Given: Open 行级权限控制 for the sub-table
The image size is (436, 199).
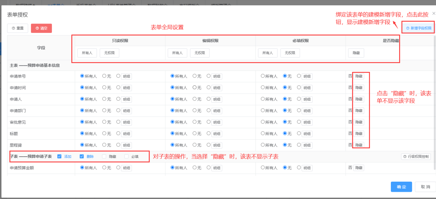Looking at the screenshot, I should tap(416, 157).
